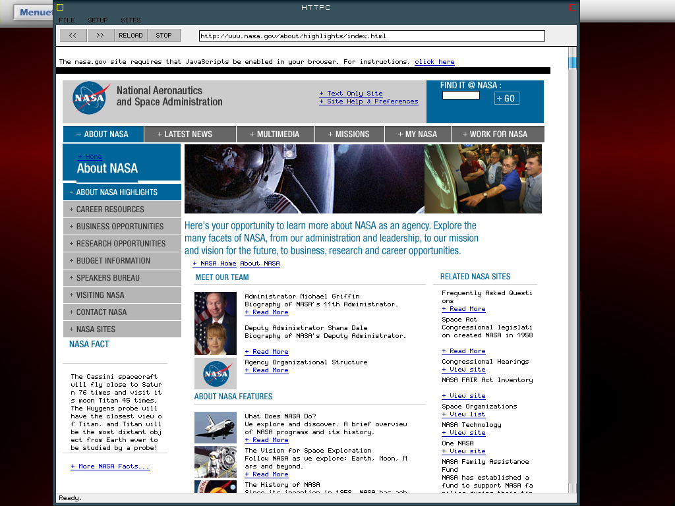Expand CONTACT NASA in the sidebar

pyautogui.click(x=122, y=312)
